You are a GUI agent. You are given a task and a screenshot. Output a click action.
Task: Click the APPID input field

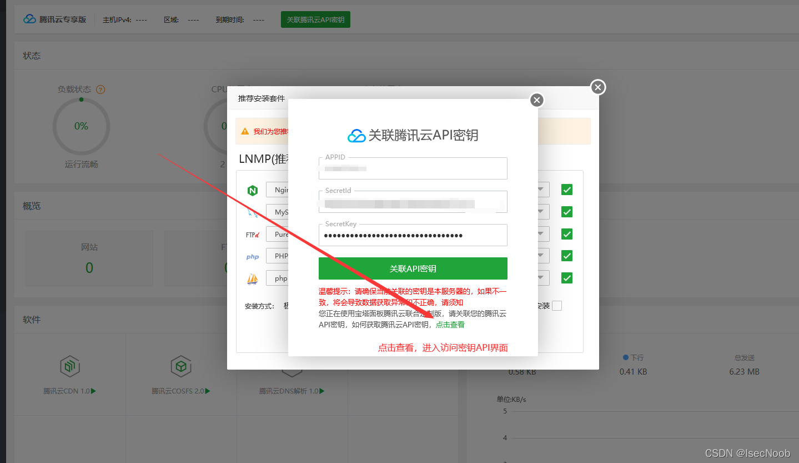click(x=413, y=168)
